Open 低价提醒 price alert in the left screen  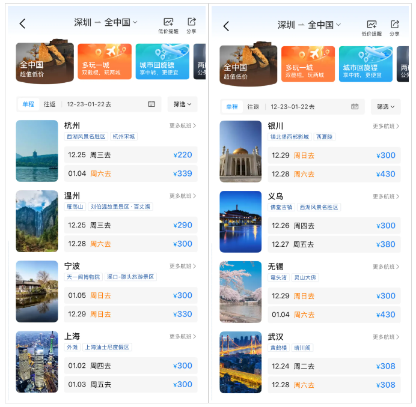pyautogui.click(x=168, y=25)
